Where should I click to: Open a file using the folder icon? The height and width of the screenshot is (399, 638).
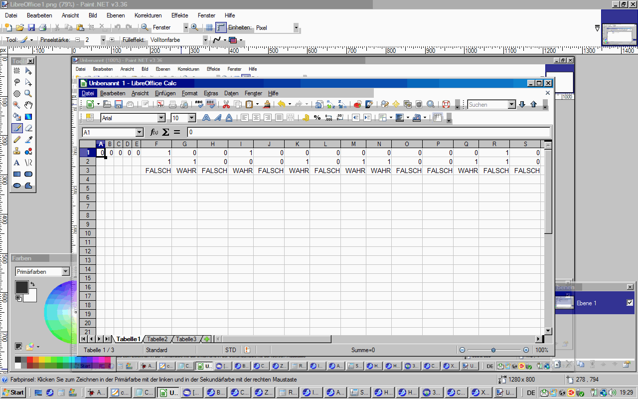click(20, 27)
